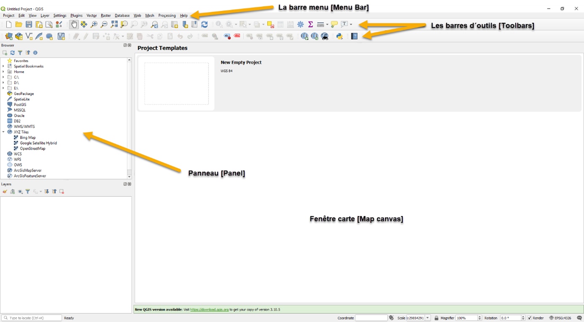
Task: Select the Pan Map hand tool
Action: (x=74, y=24)
